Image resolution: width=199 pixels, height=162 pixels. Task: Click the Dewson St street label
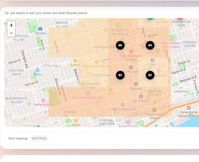(x=14, y=61)
